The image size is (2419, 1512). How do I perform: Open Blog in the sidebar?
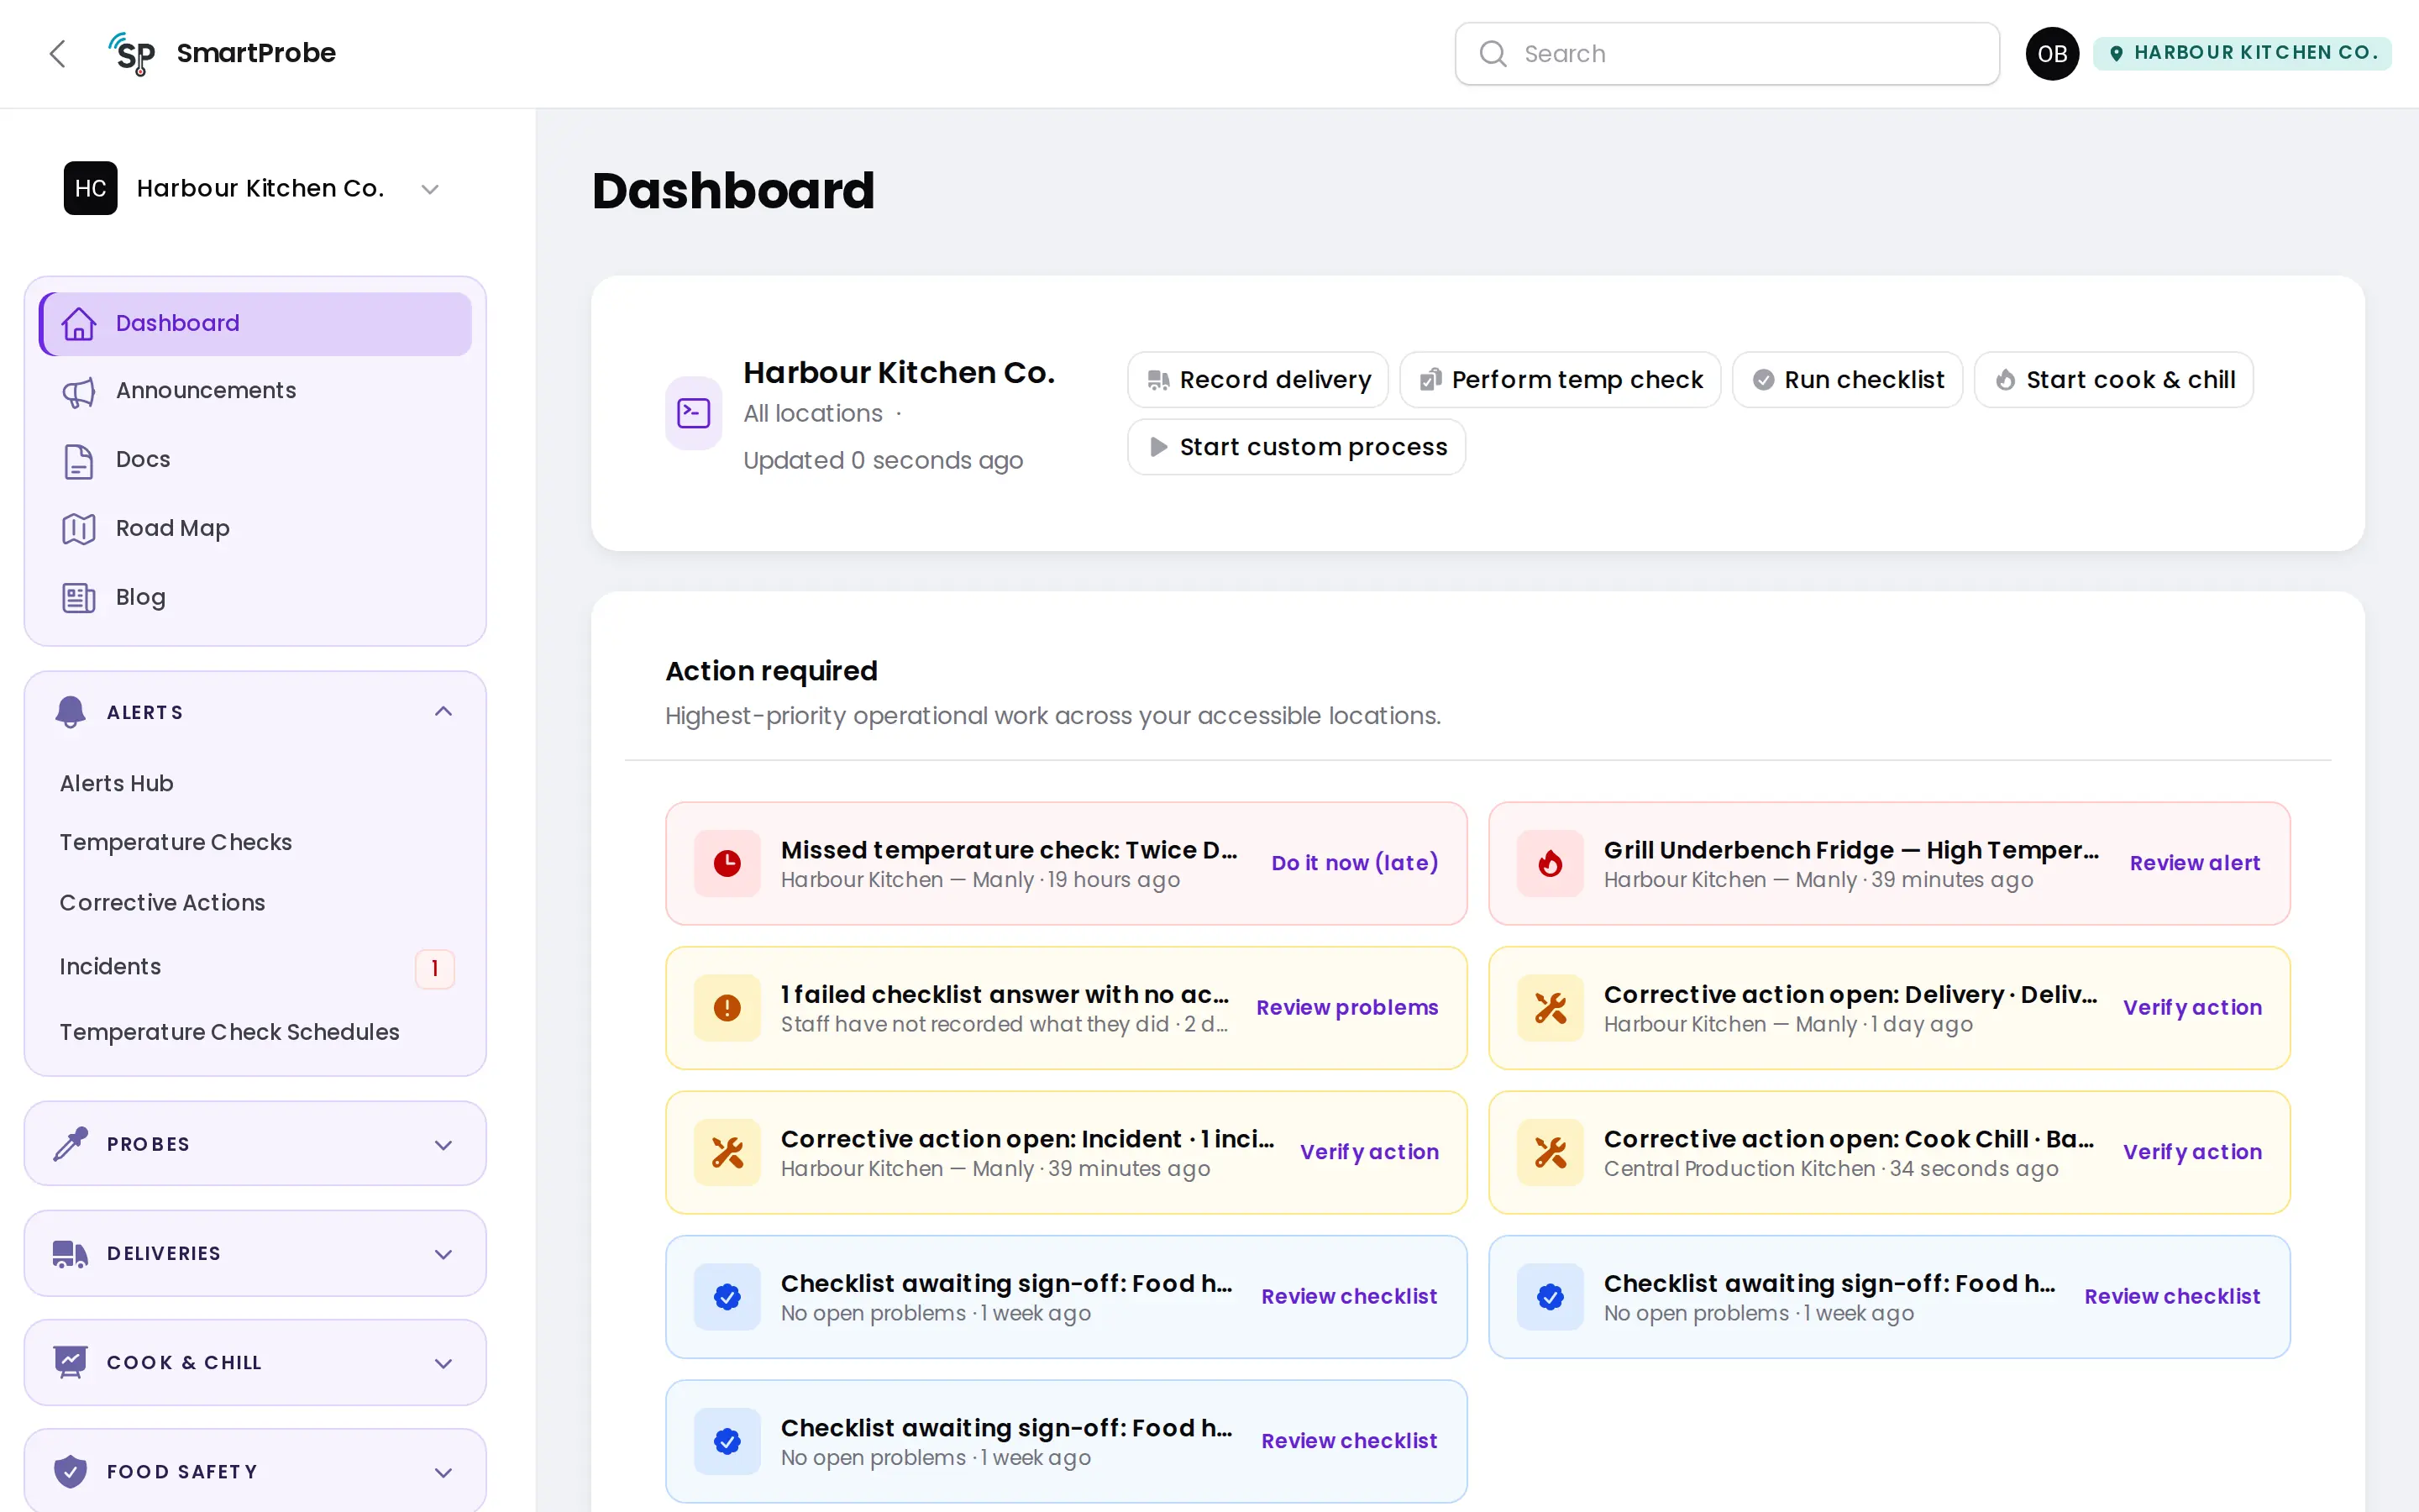(x=254, y=597)
